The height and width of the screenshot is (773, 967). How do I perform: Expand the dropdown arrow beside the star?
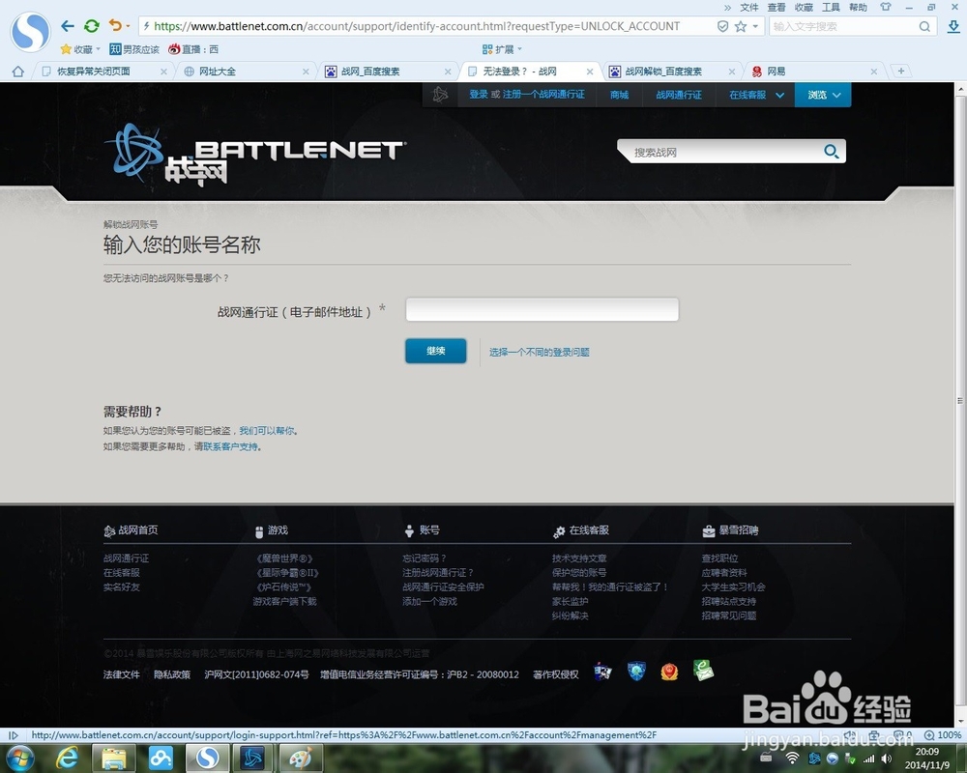coord(755,26)
